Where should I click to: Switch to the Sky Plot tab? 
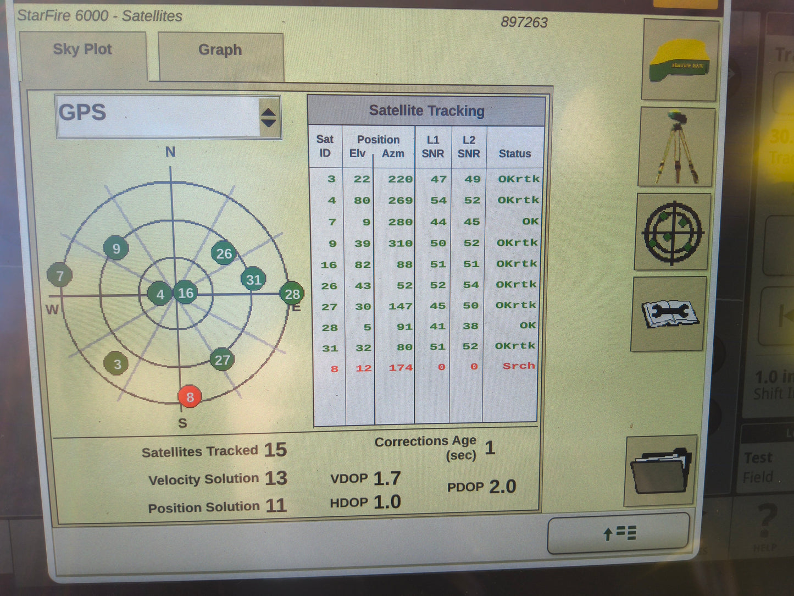(82, 49)
